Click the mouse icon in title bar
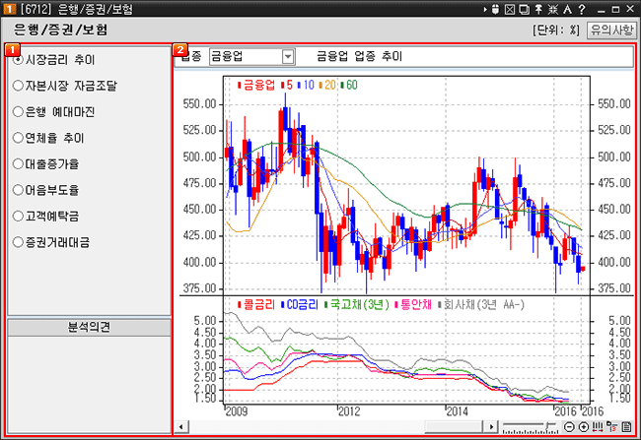 pyautogui.click(x=495, y=9)
